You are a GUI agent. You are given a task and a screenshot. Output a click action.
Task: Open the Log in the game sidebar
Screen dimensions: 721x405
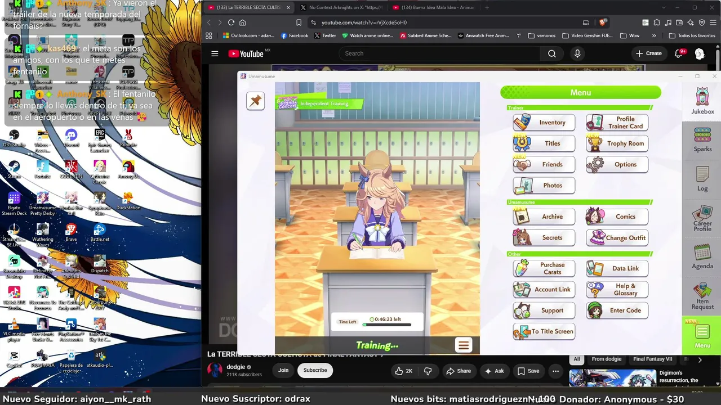click(702, 179)
